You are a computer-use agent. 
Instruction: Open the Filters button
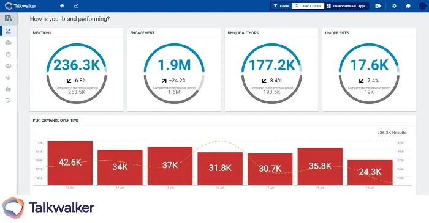281,6
